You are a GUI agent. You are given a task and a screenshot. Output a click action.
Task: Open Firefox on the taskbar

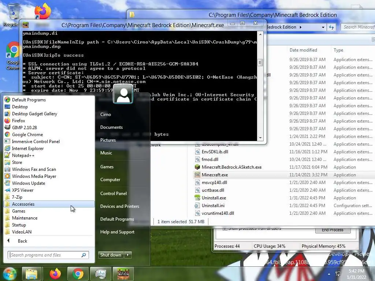[x=55, y=274]
